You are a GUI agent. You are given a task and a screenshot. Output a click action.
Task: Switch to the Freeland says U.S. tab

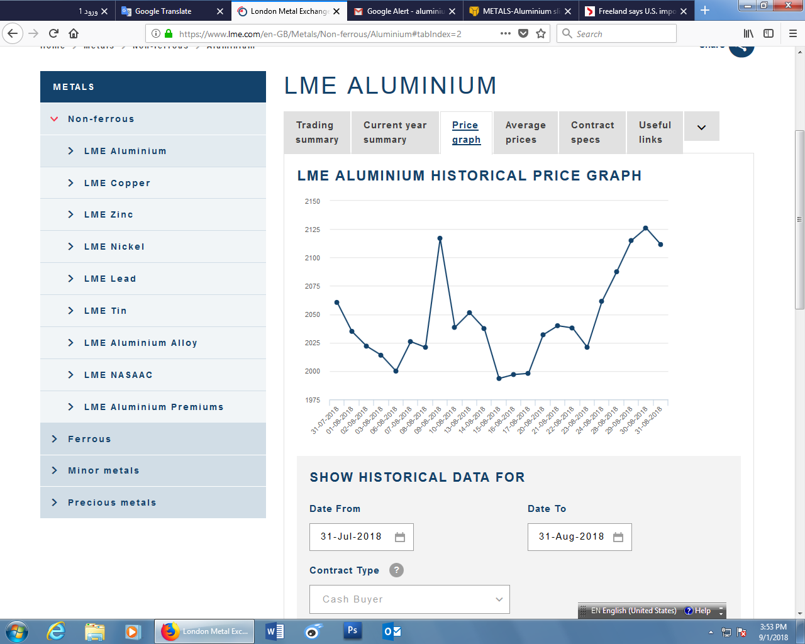(x=636, y=11)
